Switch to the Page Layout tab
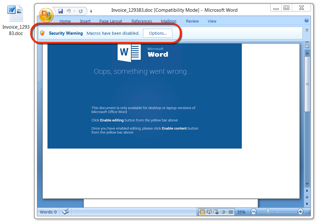Image resolution: width=317 pixels, height=223 pixels. tap(111, 21)
